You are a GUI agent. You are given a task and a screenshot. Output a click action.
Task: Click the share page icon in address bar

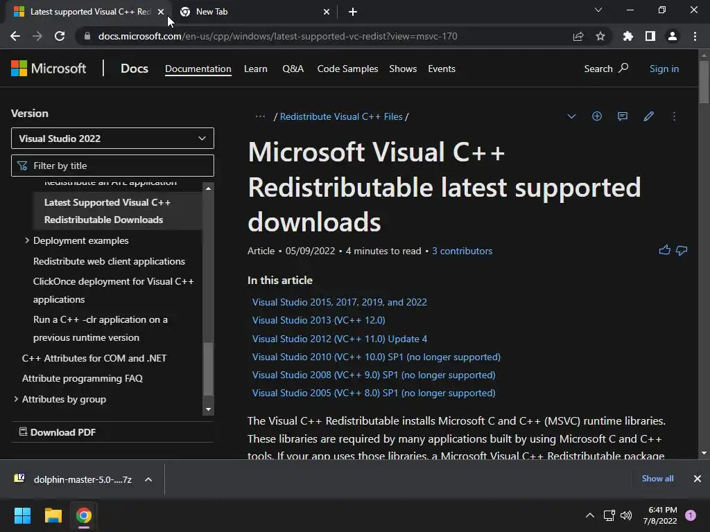pyautogui.click(x=578, y=36)
